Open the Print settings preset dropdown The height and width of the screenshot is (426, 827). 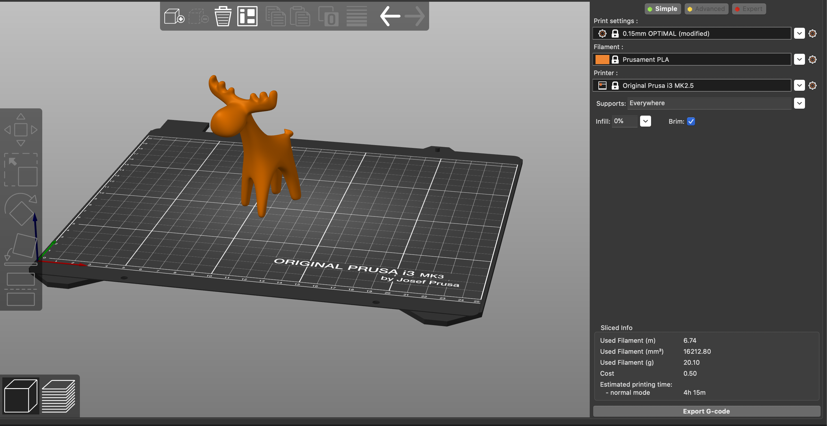[799, 33]
